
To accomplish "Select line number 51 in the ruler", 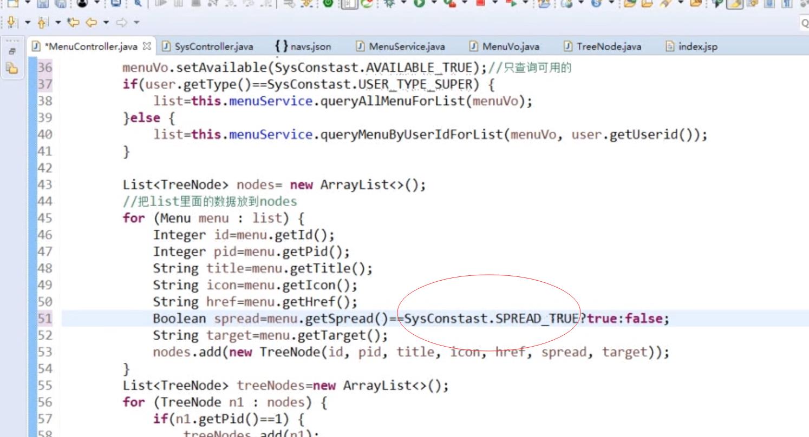I will coord(45,319).
